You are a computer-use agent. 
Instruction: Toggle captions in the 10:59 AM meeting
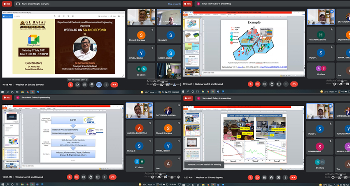click(x=84, y=177)
